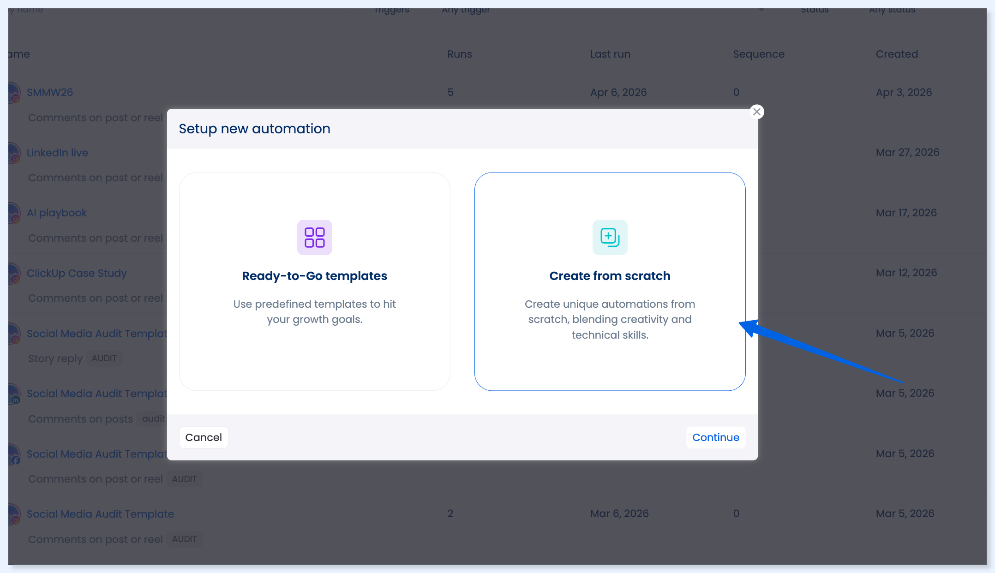Screen dimensions: 995x573
Task: Open the ClickUp Case Study automation
Action: 77,273
